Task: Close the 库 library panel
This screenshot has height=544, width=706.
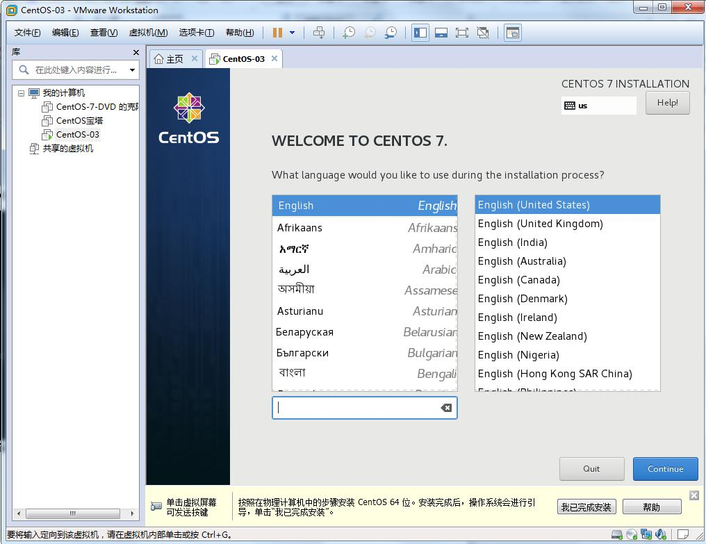Action: click(x=136, y=52)
